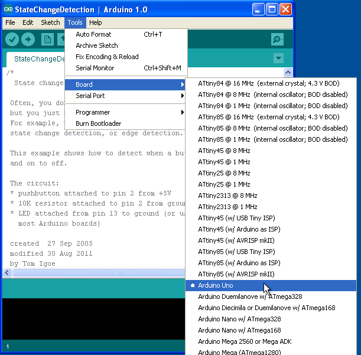Click the Upload arrow toolbar icon
This screenshot has height=355, width=361.
(x=28, y=40)
